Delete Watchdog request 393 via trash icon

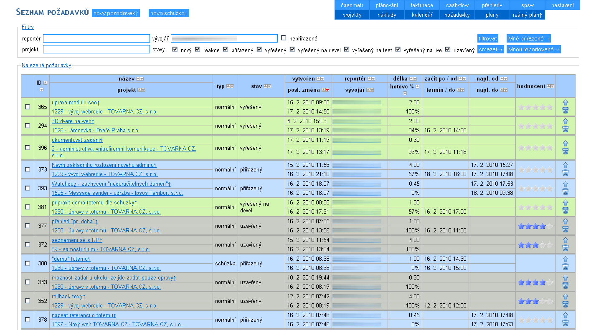pyautogui.click(x=566, y=192)
